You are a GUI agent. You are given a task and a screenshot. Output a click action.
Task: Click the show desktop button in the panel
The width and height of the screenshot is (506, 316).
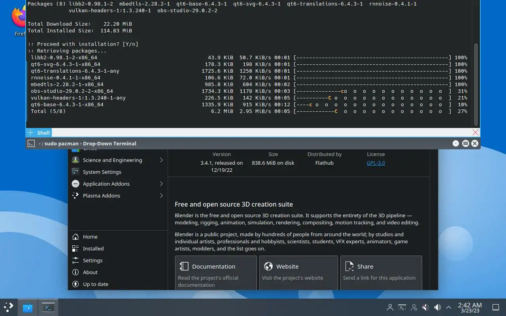tap(495, 307)
